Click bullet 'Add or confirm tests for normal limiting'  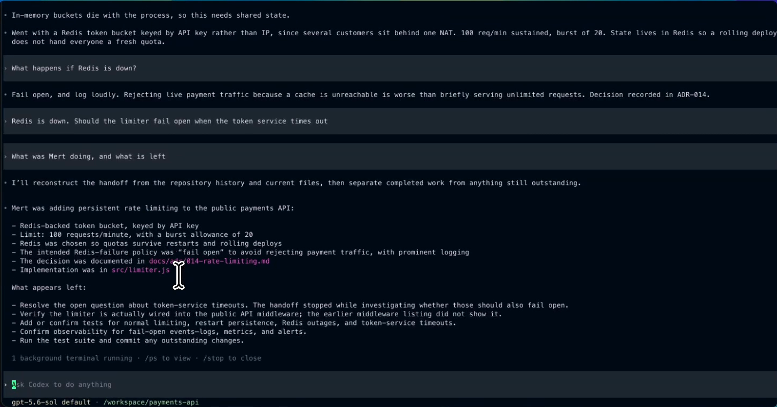(x=234, y=323)
